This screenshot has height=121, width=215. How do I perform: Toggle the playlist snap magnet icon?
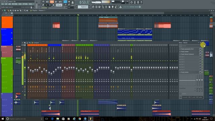point(5,10)
